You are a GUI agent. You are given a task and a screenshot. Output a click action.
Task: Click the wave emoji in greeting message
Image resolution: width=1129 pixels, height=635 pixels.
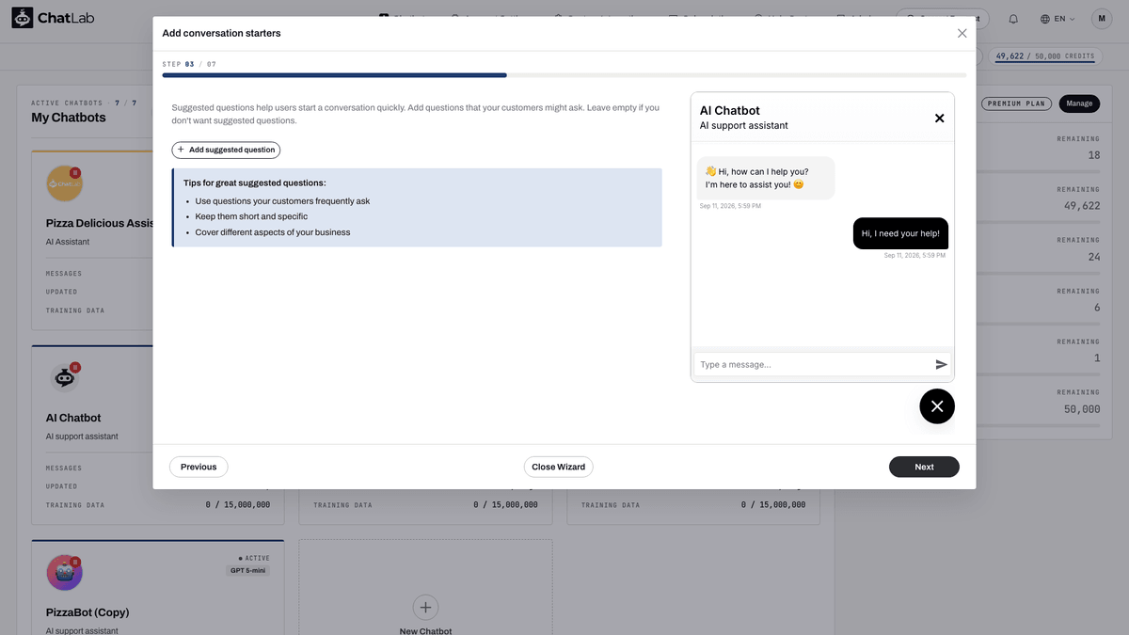tap(710, 171)
